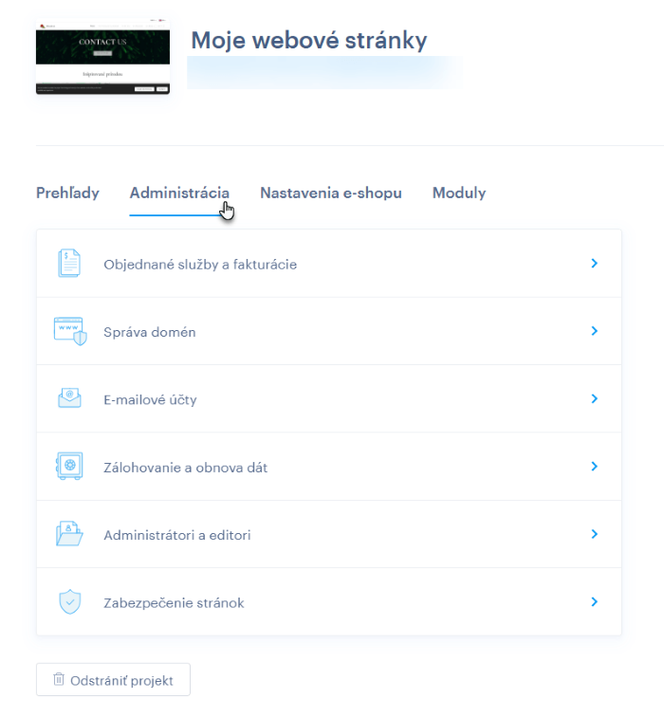Click the Odstrániť projekt button

(113, 679)
